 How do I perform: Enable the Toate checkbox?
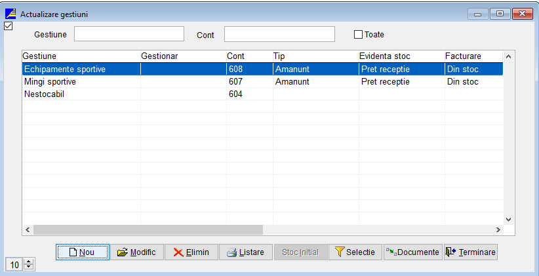358,34
